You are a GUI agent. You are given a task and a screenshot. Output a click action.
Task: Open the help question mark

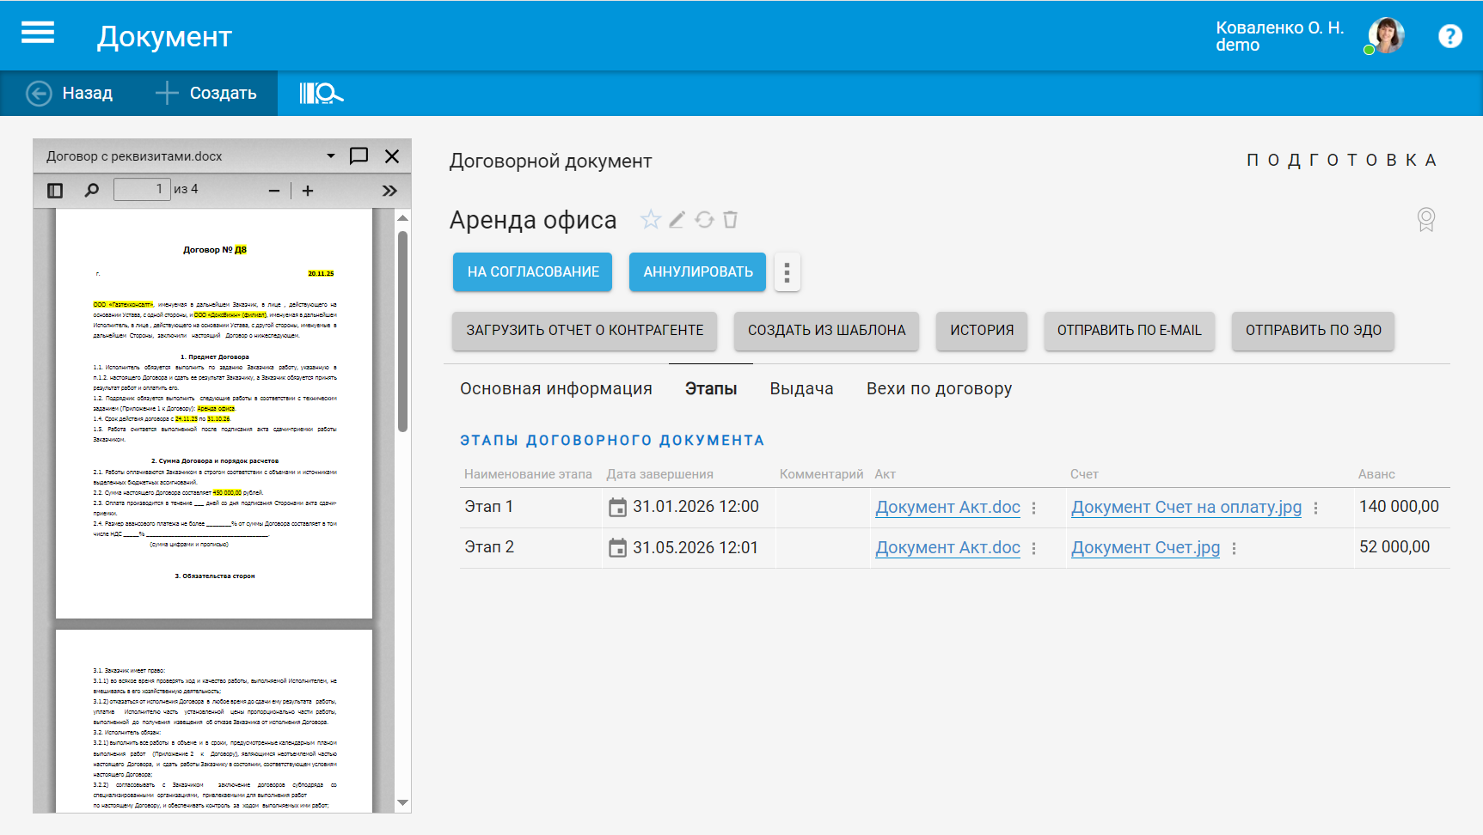1449,36
